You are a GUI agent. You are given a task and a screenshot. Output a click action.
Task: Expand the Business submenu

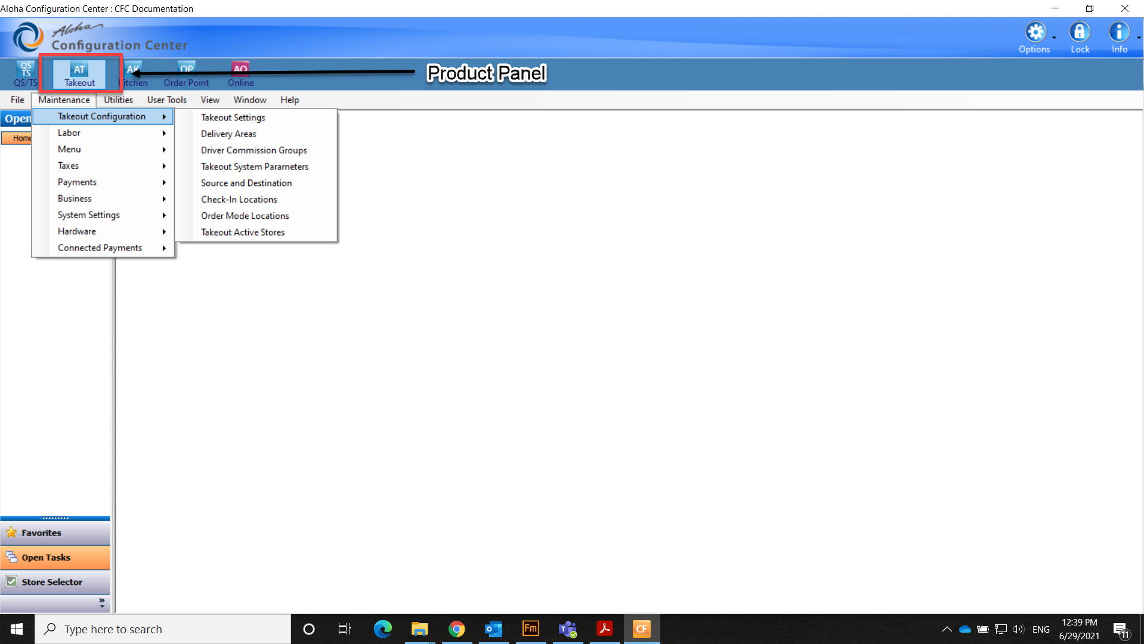pyautogui.click(x=103, y=198)
